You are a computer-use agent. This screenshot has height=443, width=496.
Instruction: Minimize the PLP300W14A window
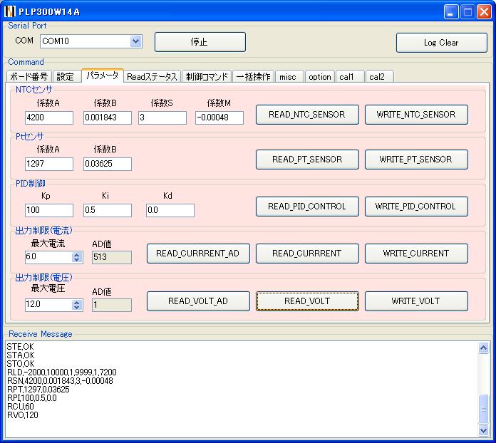pyautogui.click(x=451, y=12)
